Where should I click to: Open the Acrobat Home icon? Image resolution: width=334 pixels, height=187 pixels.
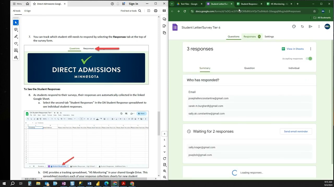(27, 4)
